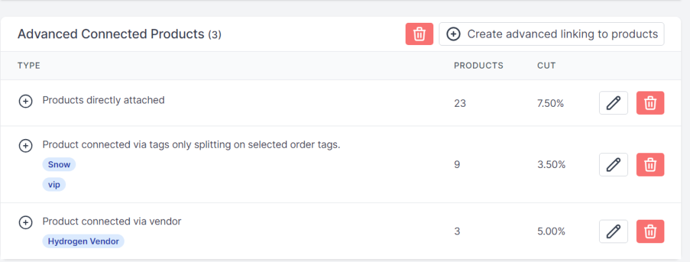Delete the Hydrogen Vendor connection row
Viewport: 690px width, 262px height.
(650, 231)
